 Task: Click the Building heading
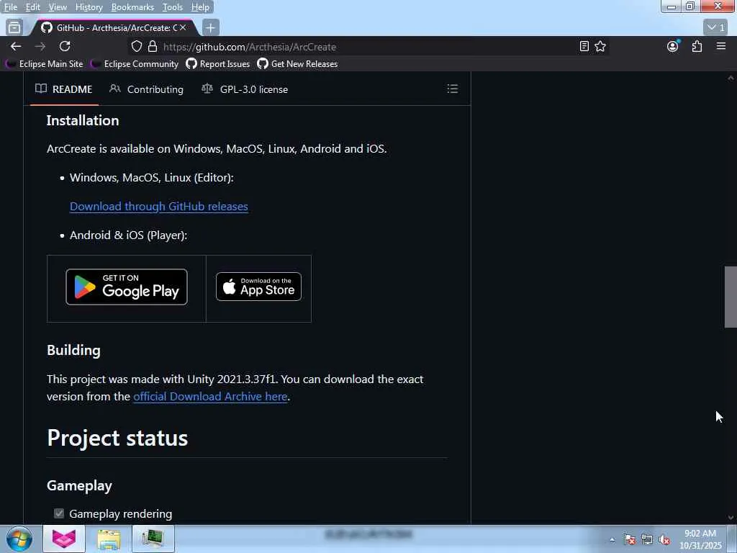pyautogui.click(x=74, y=351)
